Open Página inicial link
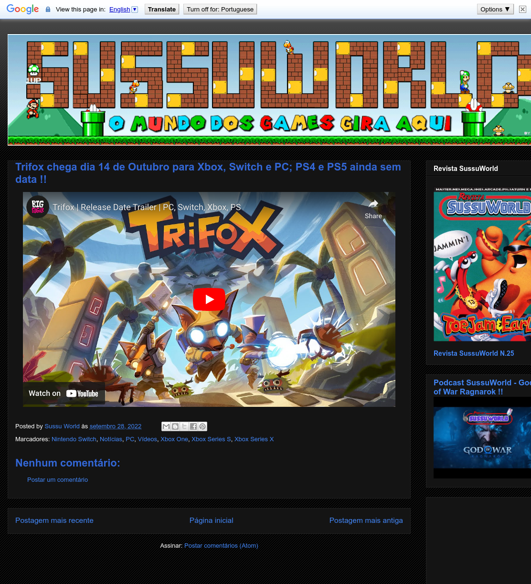 click(x=212, y=520)
